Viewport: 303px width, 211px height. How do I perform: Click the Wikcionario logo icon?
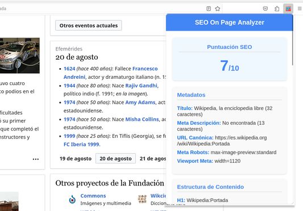[x=142, y=199]
